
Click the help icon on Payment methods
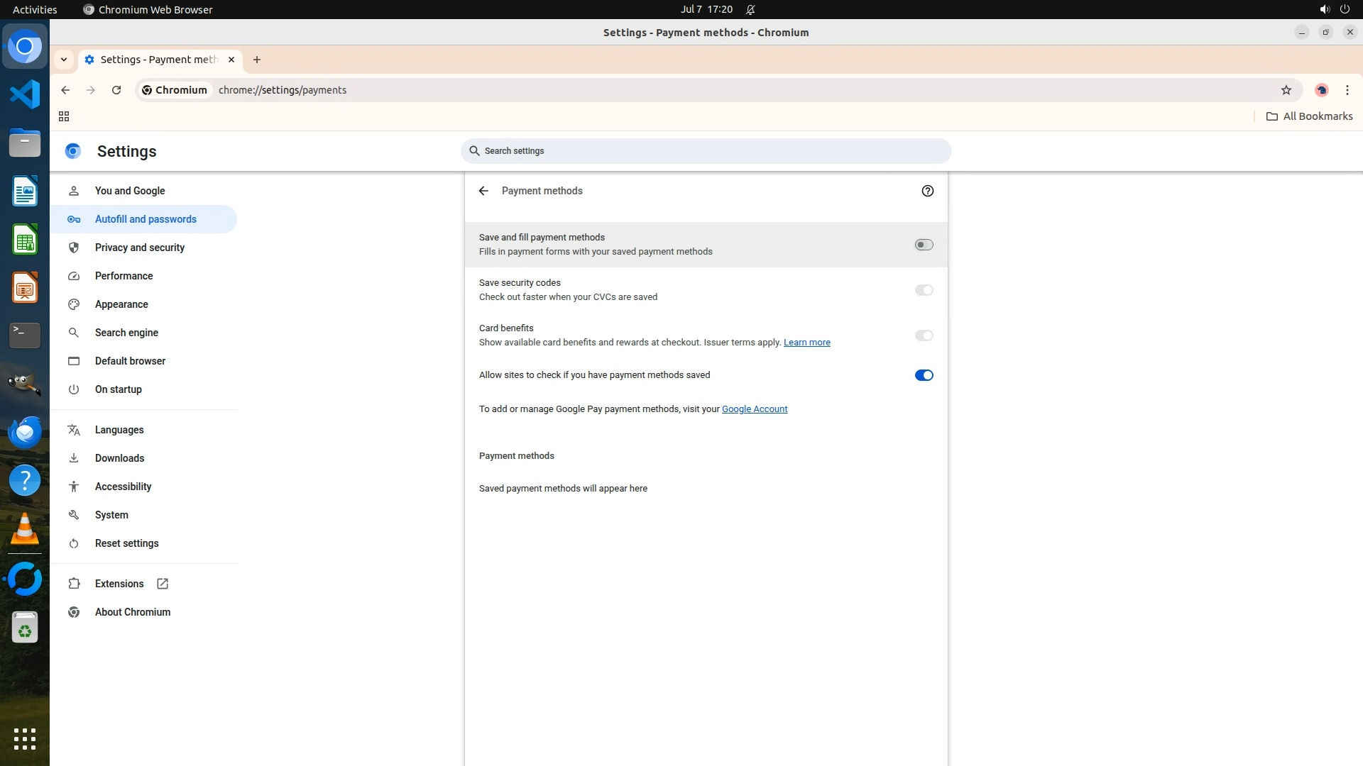(927, 191)
